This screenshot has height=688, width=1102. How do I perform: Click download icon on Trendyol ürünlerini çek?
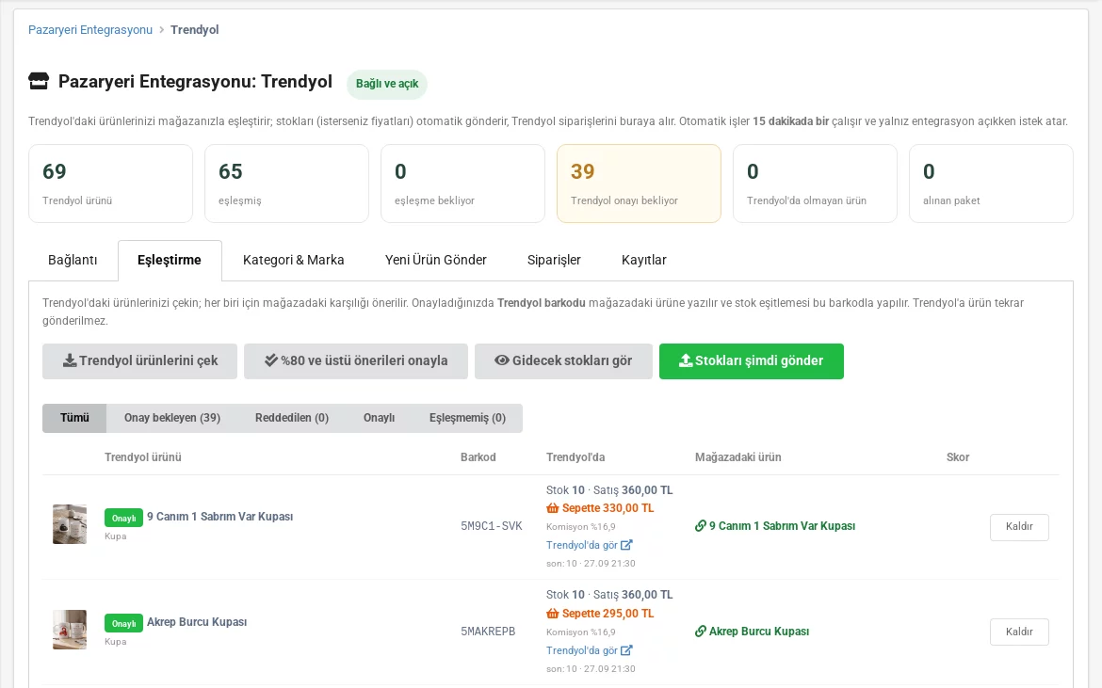pos(70,360)
